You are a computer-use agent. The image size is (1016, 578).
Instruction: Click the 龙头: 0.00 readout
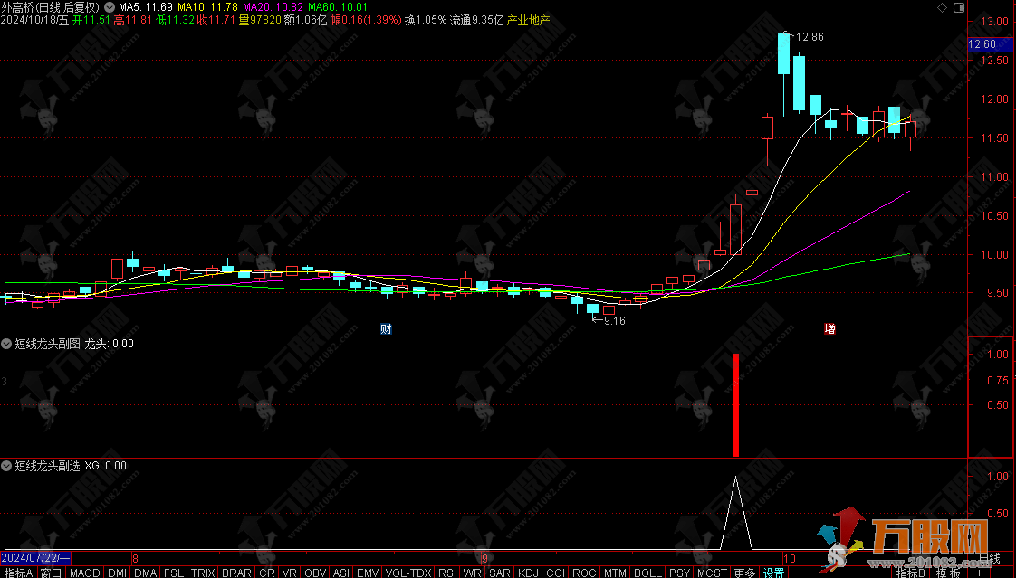tap(110, 344)
